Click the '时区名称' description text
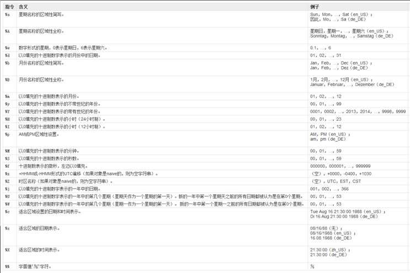This screenshot has height=273, width=410. coord(65,181)
